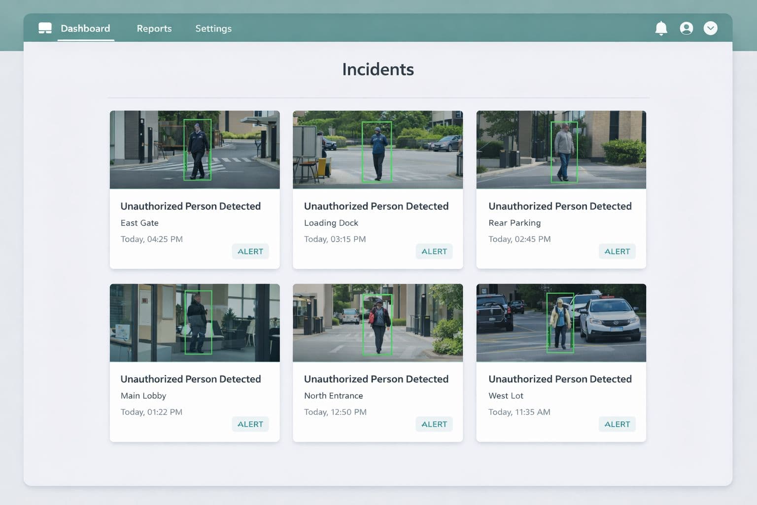Click the Loading Dock location text
Screen dimensions: 757x505
pos(331,223)
